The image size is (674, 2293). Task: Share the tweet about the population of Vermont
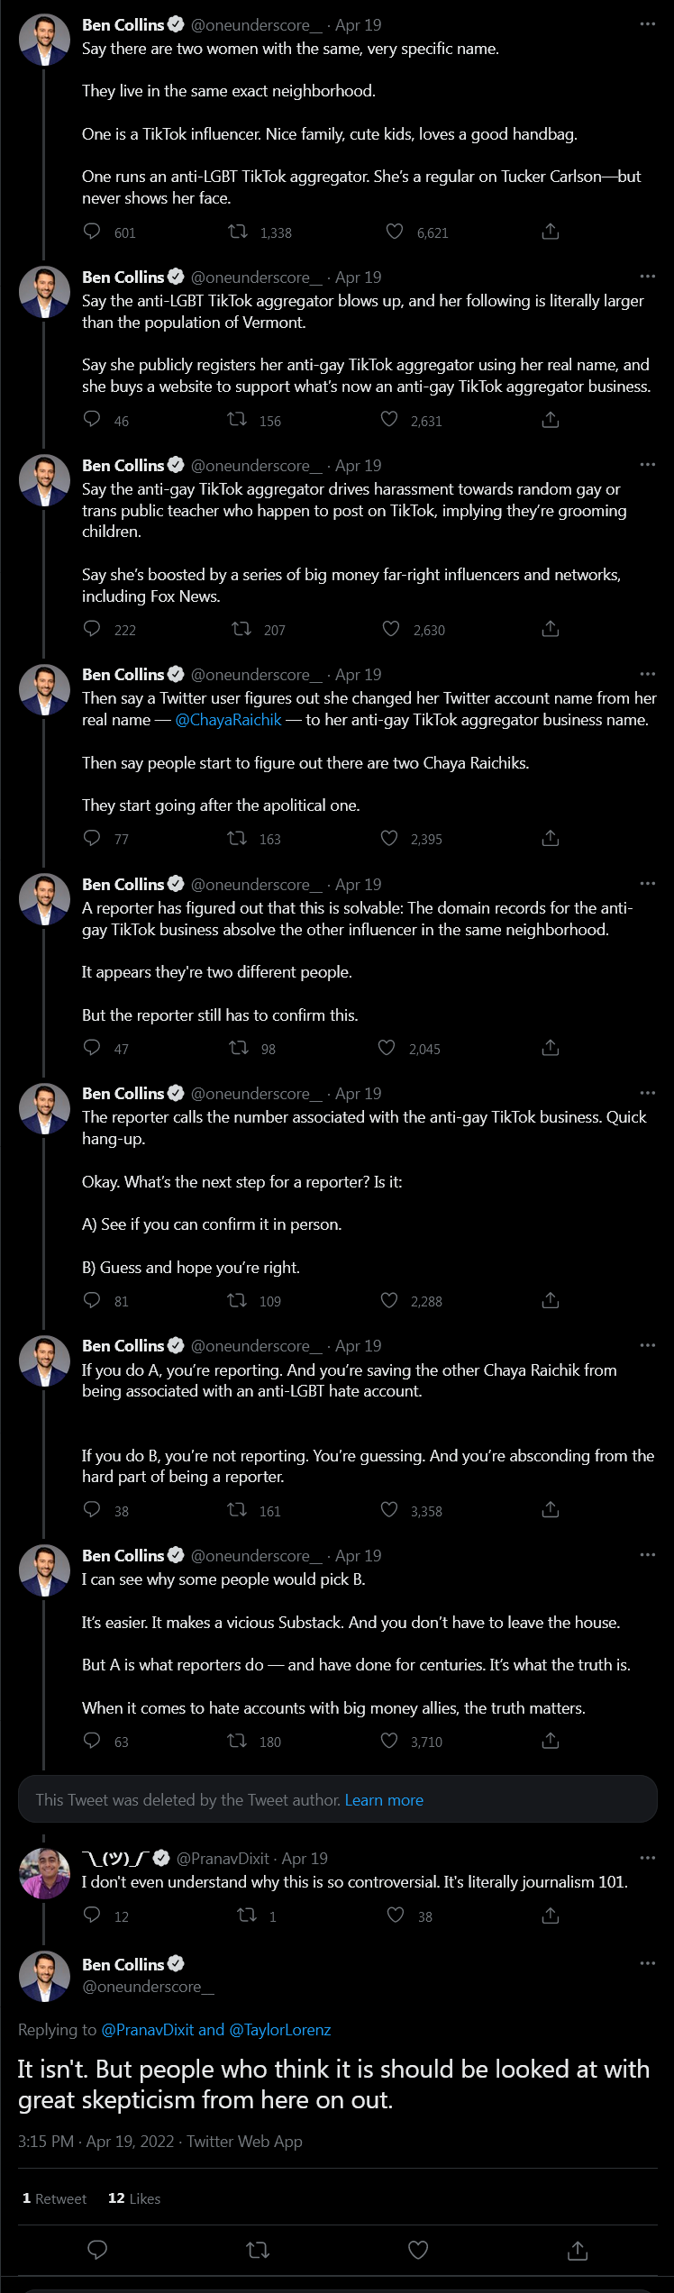click(x=551, y=420)
